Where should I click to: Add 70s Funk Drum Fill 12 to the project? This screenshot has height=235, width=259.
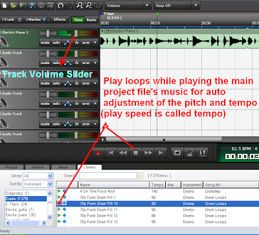click(65, 216)
